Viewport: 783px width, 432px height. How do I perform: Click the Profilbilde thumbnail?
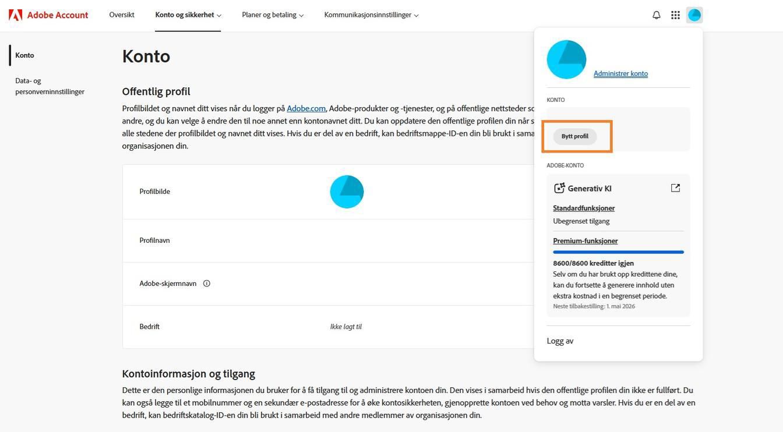[347, 191]
